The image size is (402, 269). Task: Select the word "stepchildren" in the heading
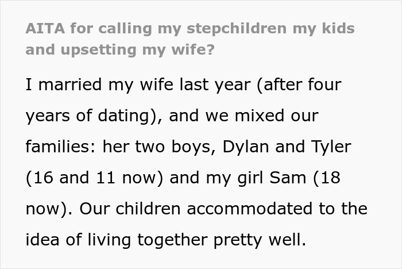coord(237,29)
